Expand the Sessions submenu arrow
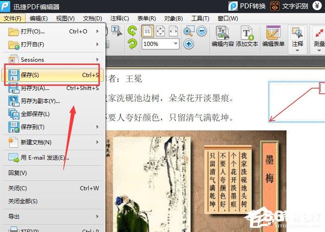Viewport: 325px width, 232px height. 97,60
